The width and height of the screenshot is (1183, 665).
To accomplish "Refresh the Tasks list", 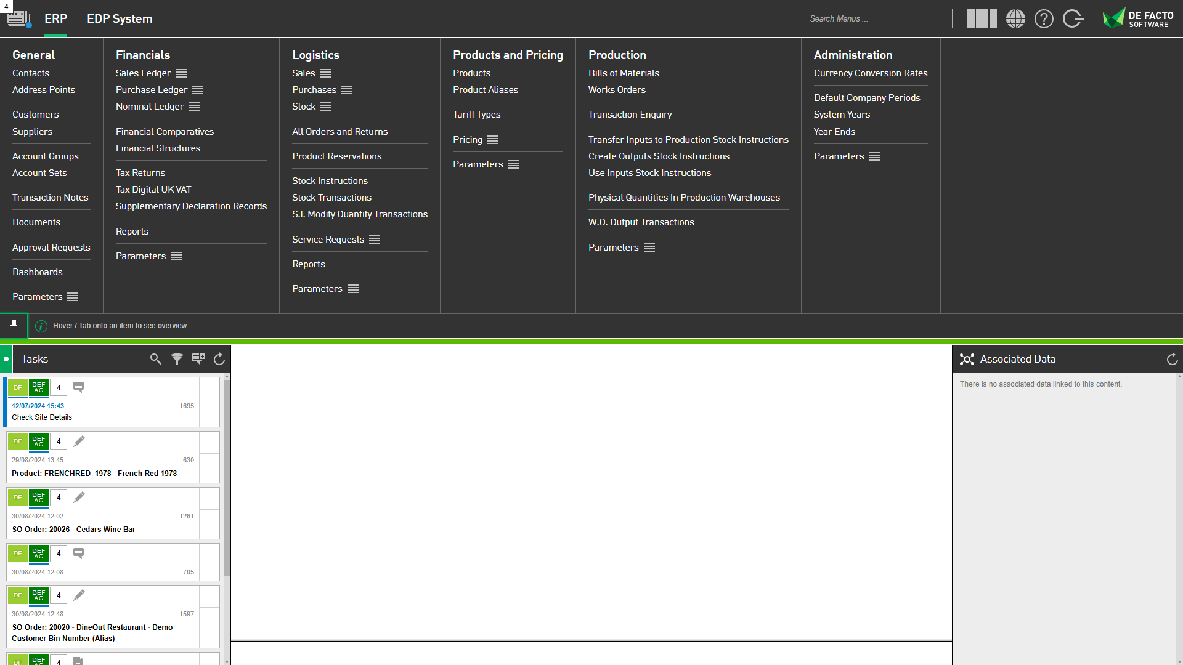I will (219, 359).
